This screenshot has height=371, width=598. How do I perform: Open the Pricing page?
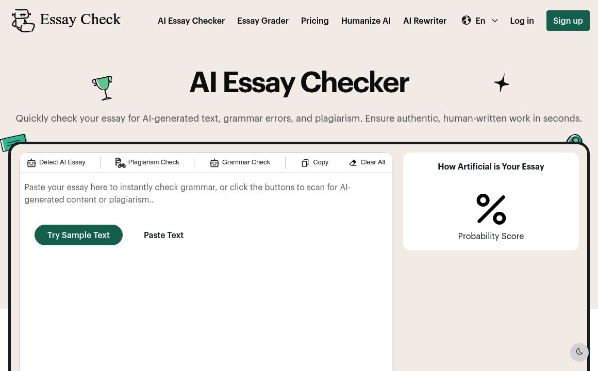314,21
